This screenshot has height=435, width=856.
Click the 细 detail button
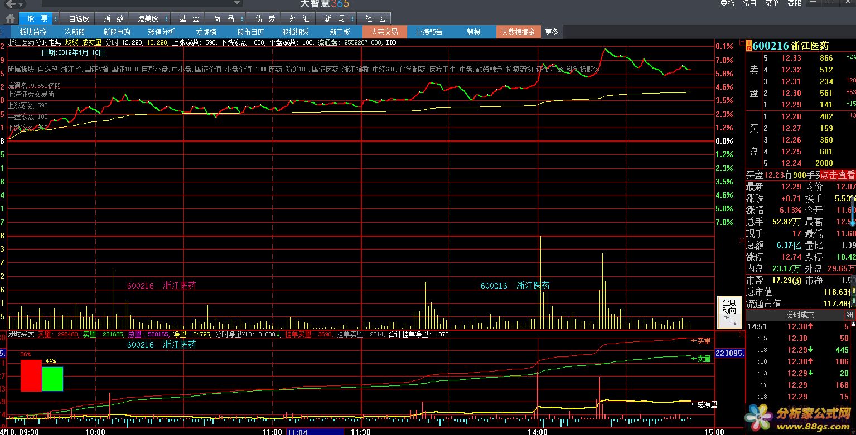pyautogui.click(x=849, y=315)
